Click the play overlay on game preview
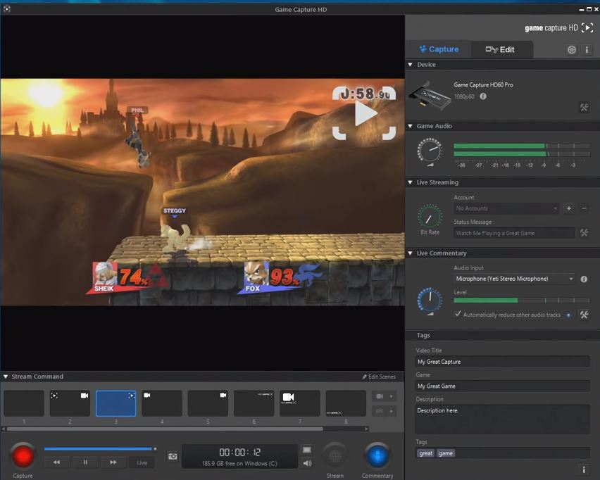The width and height of the screenshot is (600, 480). [x=364, y=113]
